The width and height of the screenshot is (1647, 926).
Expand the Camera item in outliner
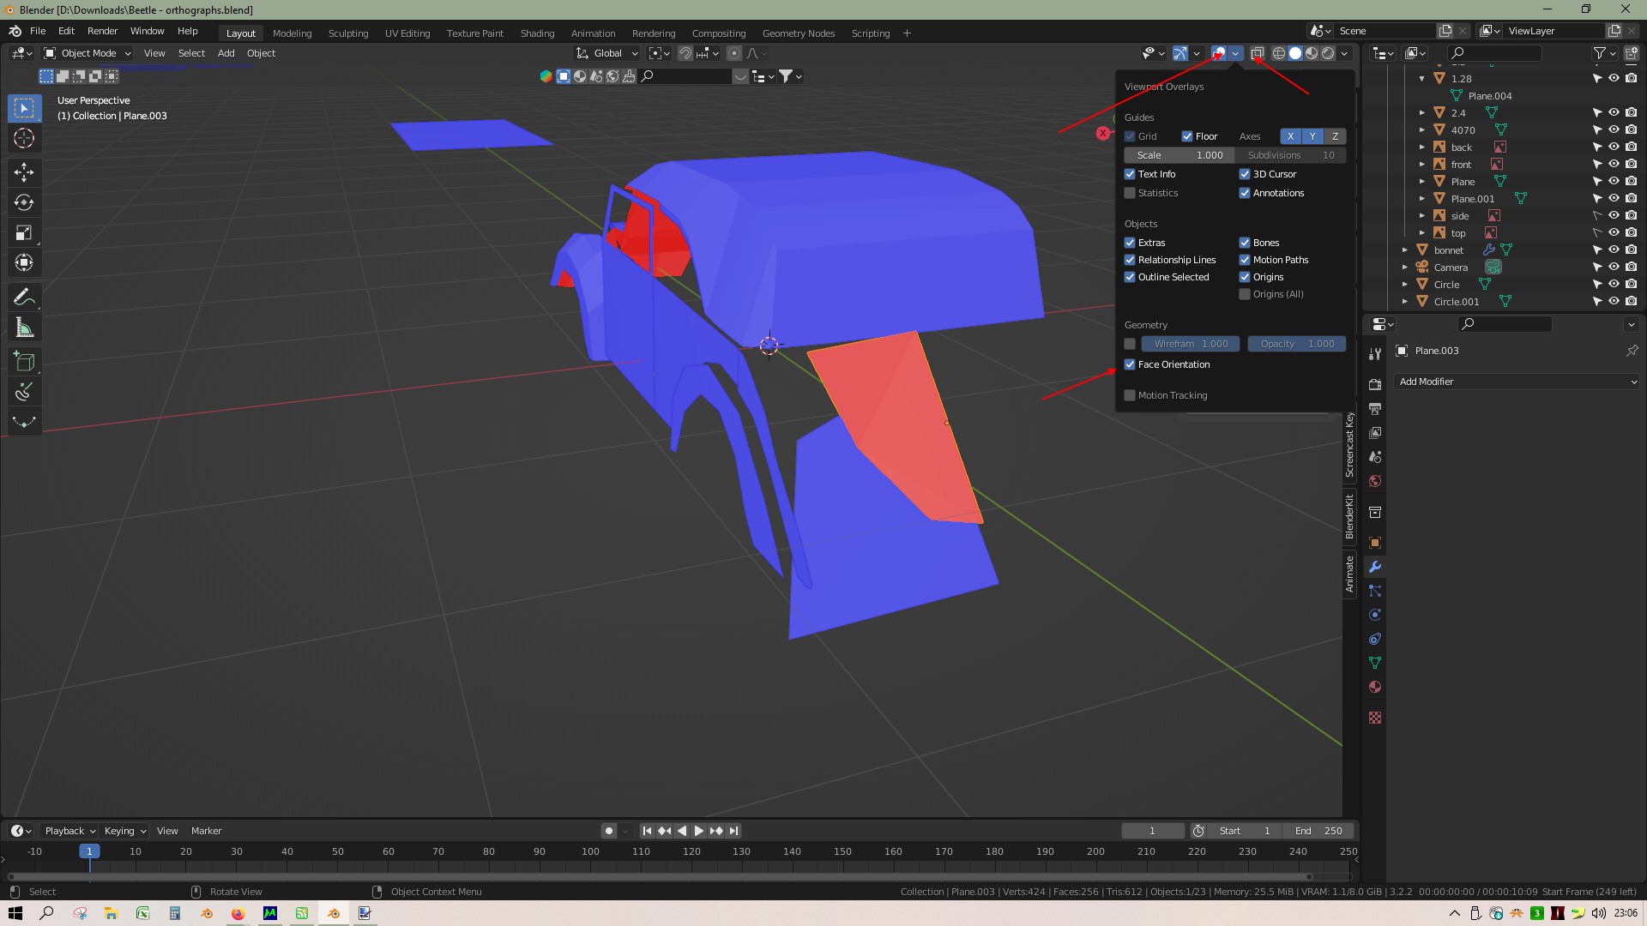(1405, 268)
